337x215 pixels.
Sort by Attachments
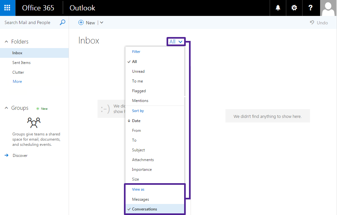155,160
